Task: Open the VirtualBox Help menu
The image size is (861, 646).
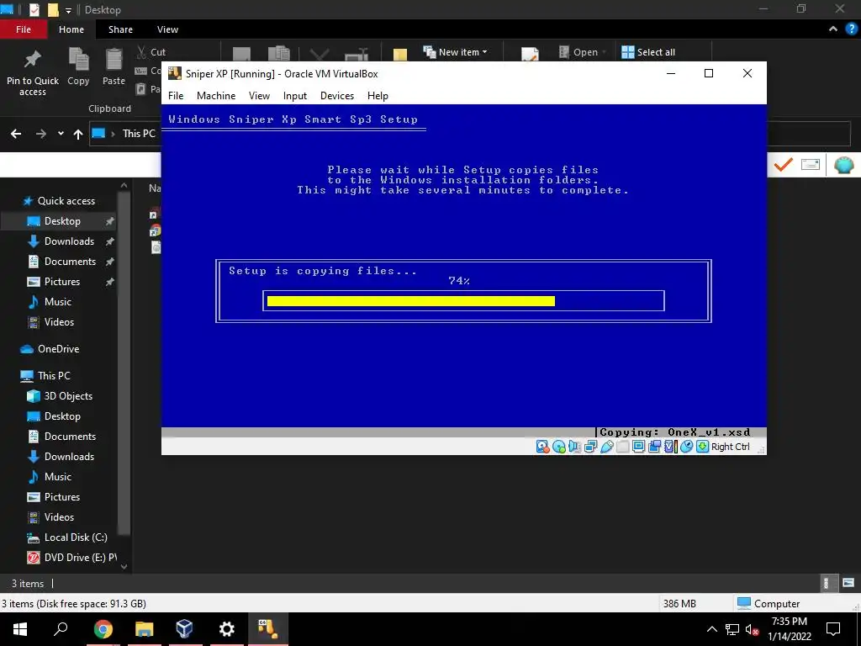Action: coord(378,96)
